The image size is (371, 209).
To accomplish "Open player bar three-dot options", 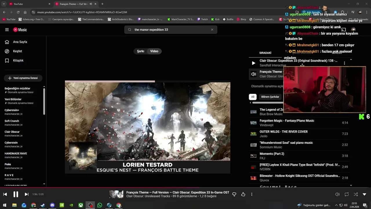I will click(252, 194).
